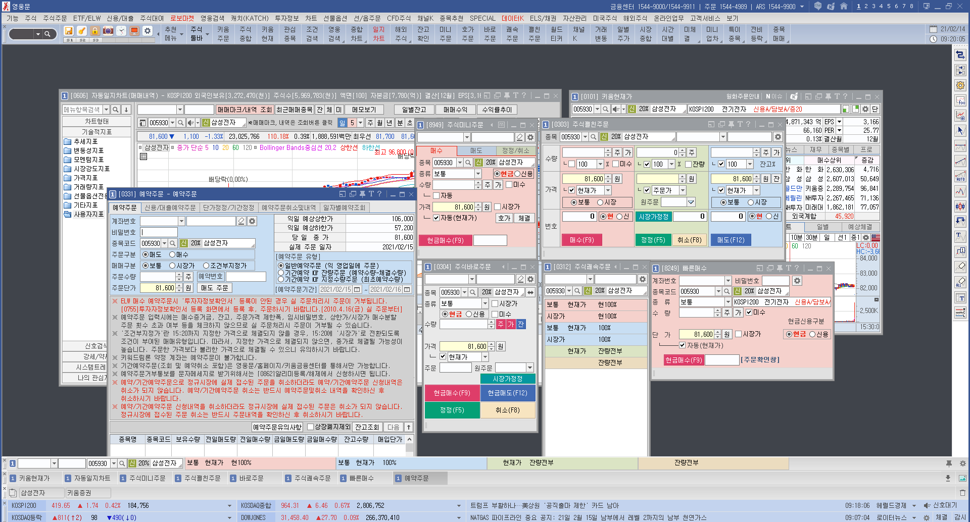This screenshot has width=970, height=522.
Task: Click the yellow key icon in main toolbar
Action: tap(82, 31)
